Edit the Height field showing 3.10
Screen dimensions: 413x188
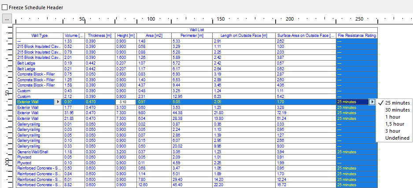point(125,102)
